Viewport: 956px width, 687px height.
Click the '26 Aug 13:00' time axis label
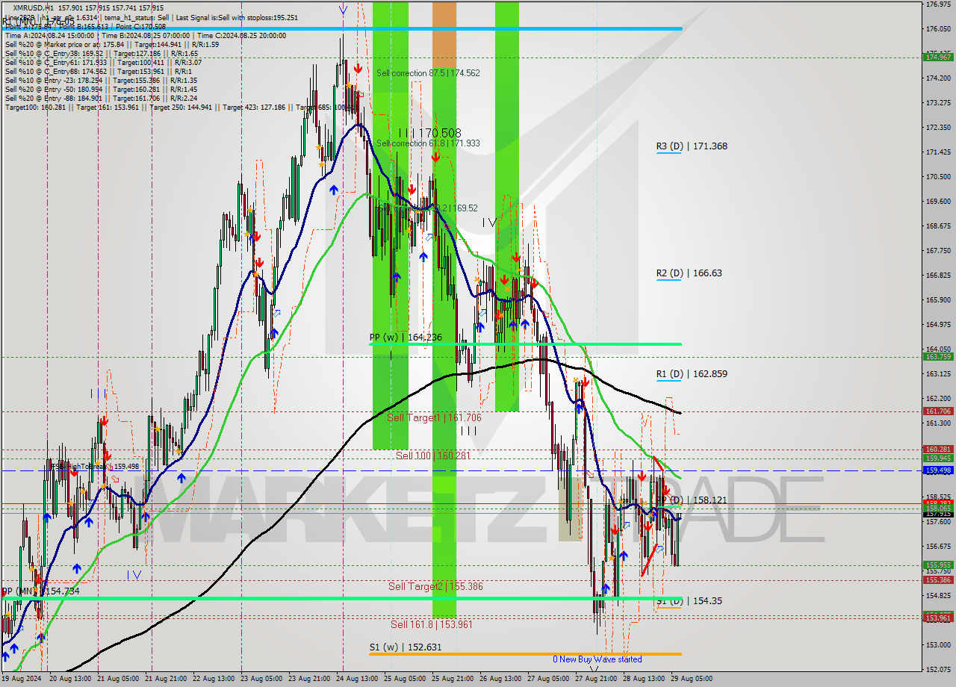(499, 679)
